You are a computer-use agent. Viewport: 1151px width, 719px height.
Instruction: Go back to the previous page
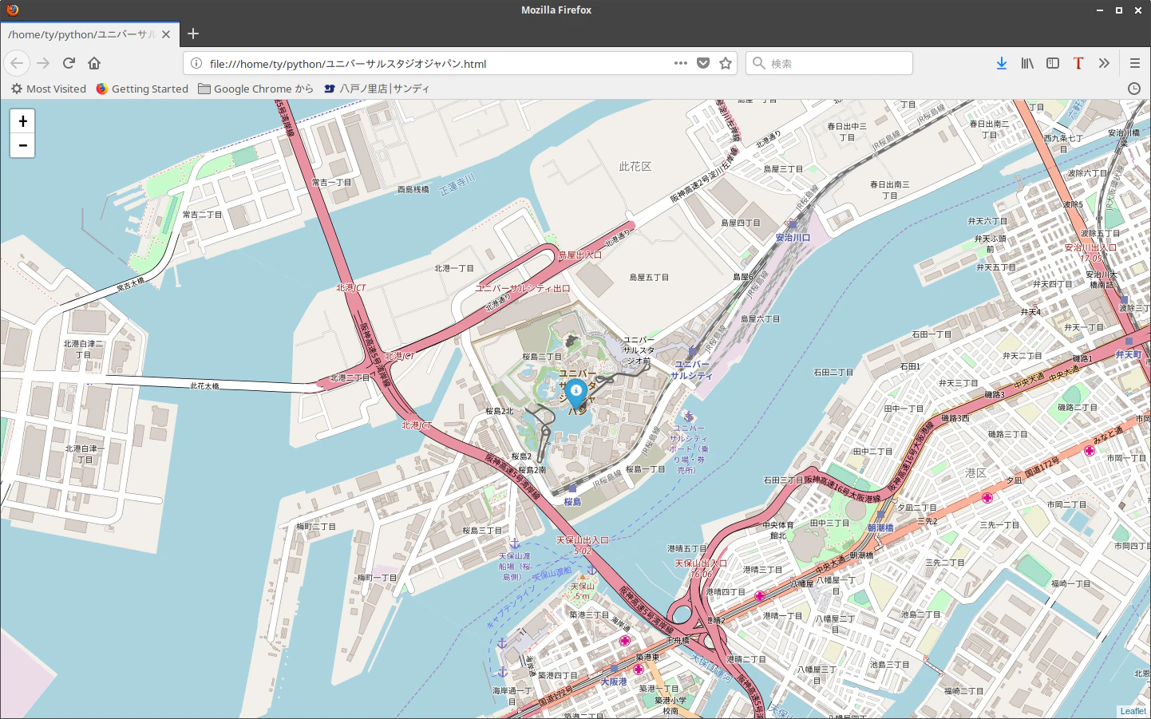(x=18, y=63)
